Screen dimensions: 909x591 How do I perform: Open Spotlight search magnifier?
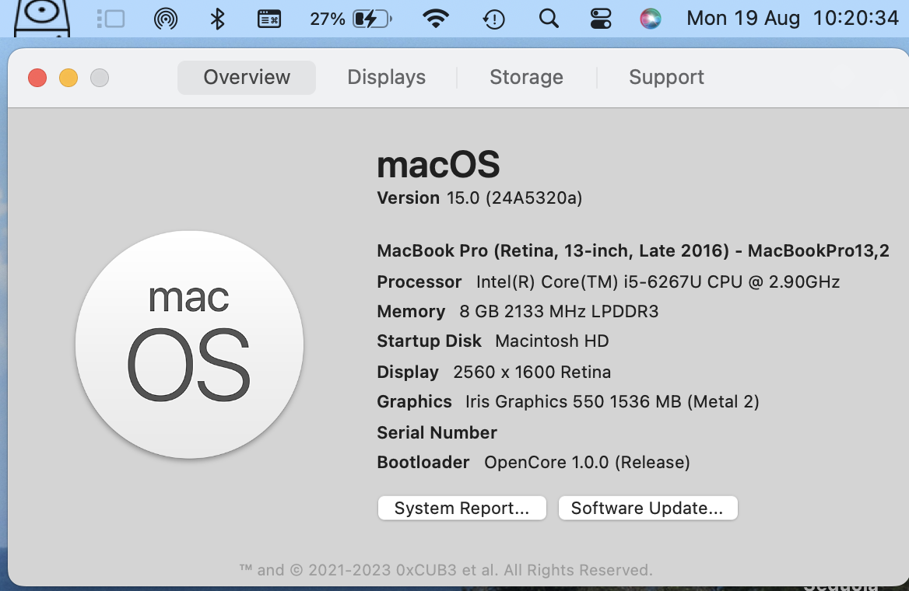pos(549,19)
